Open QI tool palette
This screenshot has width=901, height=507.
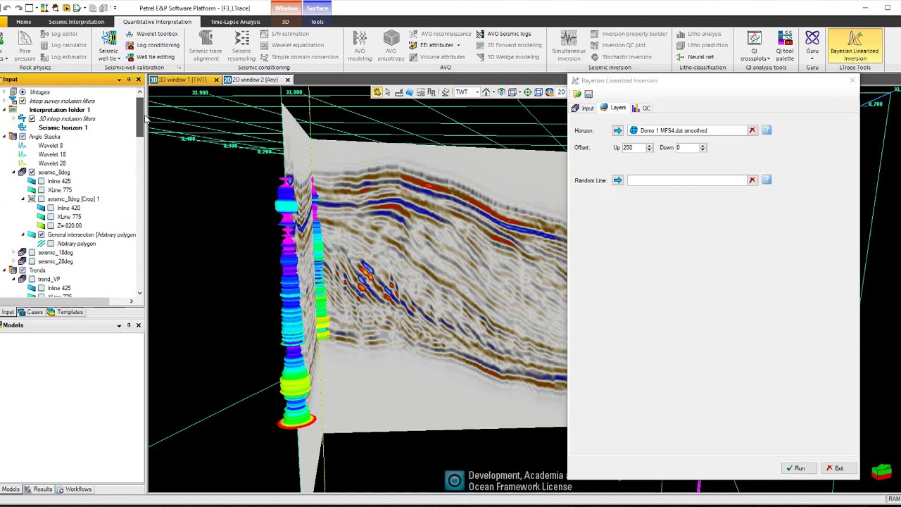(785, 46)
